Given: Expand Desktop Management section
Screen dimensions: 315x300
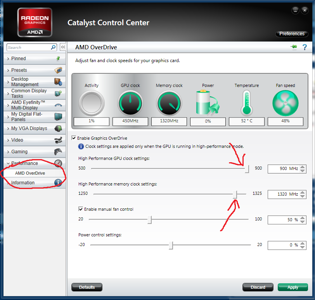Looking at the screenshot, I should click(x=35, y=82).
